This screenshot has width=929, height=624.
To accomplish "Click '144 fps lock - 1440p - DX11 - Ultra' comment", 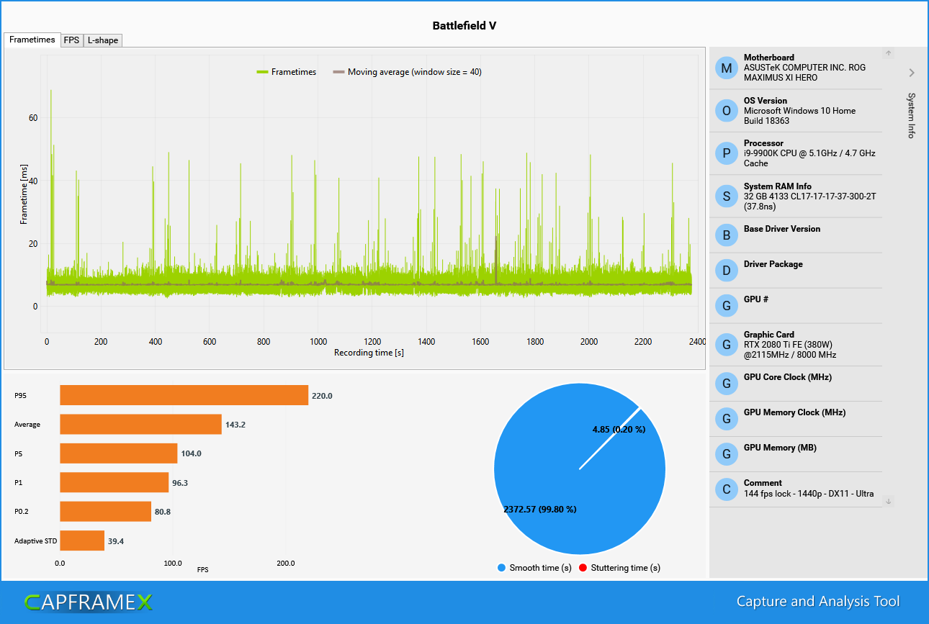I will click(809, 494).
